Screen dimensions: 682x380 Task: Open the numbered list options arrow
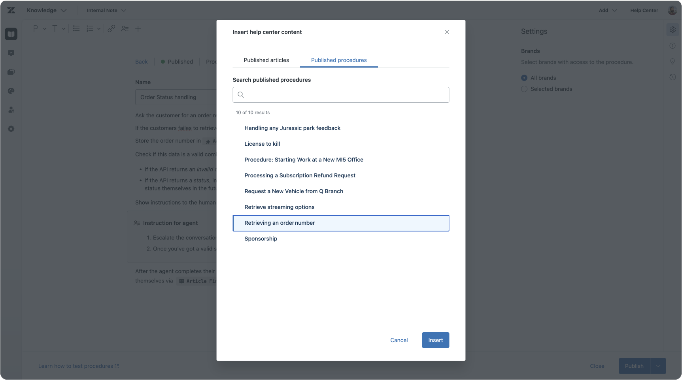click(x=98, y=28)
